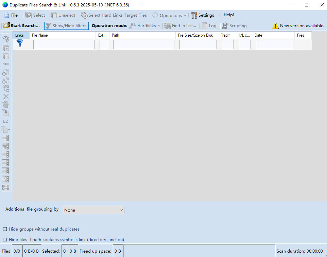This screenshot has width=327, height=257.
Task: Sort by File Name column header
Action: pyautogui.click(x=62, y=35)
